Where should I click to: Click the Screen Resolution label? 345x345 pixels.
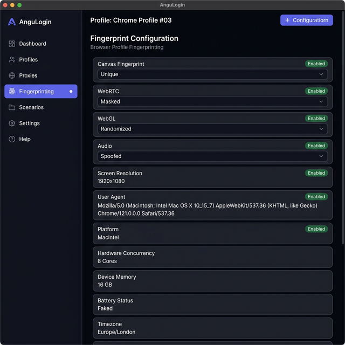pyautogui.click(x=120, y=173)
